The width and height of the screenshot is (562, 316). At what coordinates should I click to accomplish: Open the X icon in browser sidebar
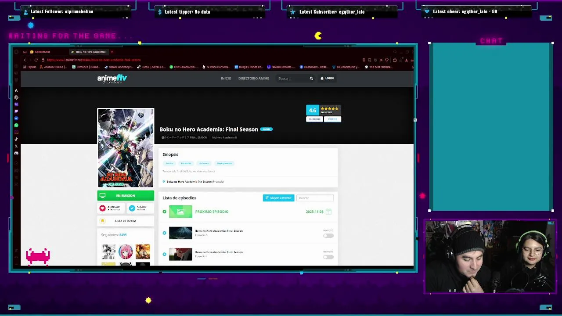pos(16,146)
